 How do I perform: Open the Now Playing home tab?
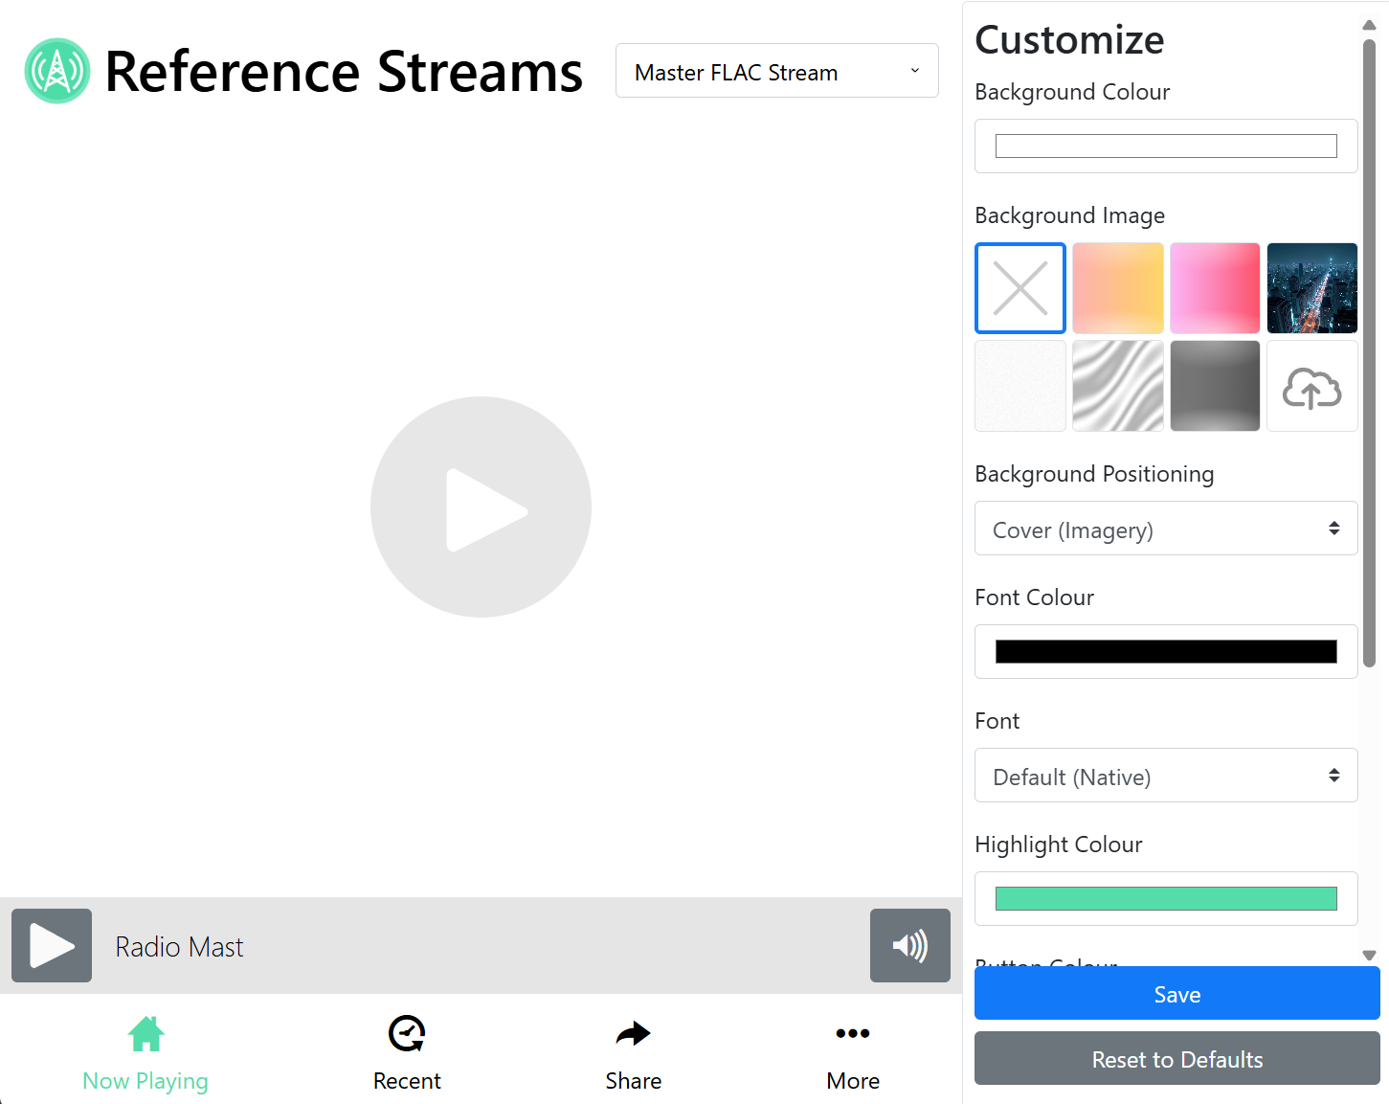click(146, 1052)
